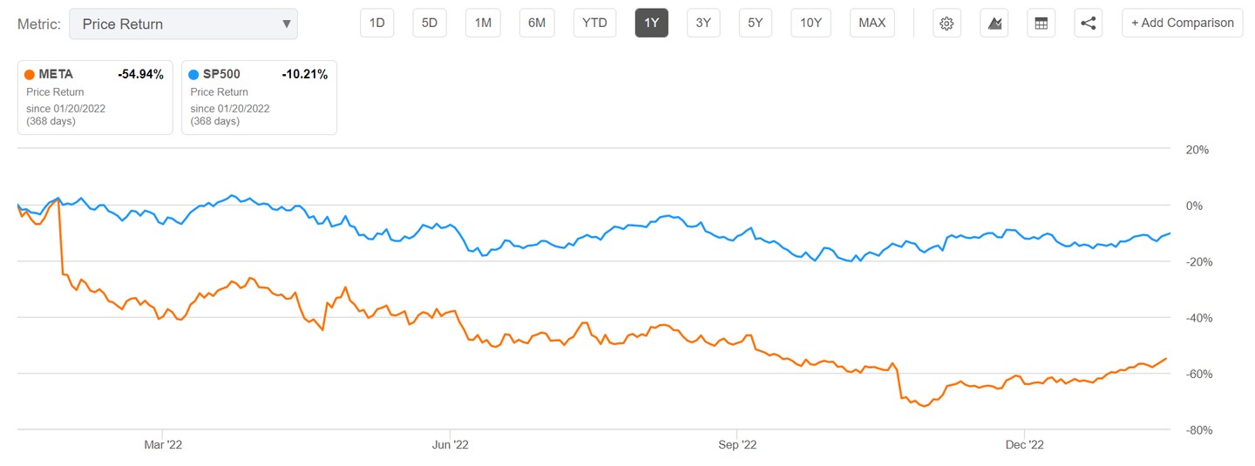Click the share chart icon
The image size is (1255, 466).
[1088, 24]
